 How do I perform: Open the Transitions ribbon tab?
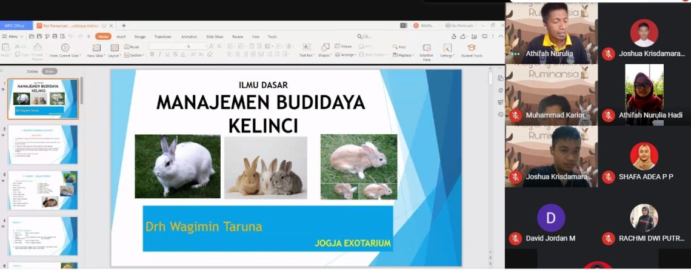[x=162, y=37]
